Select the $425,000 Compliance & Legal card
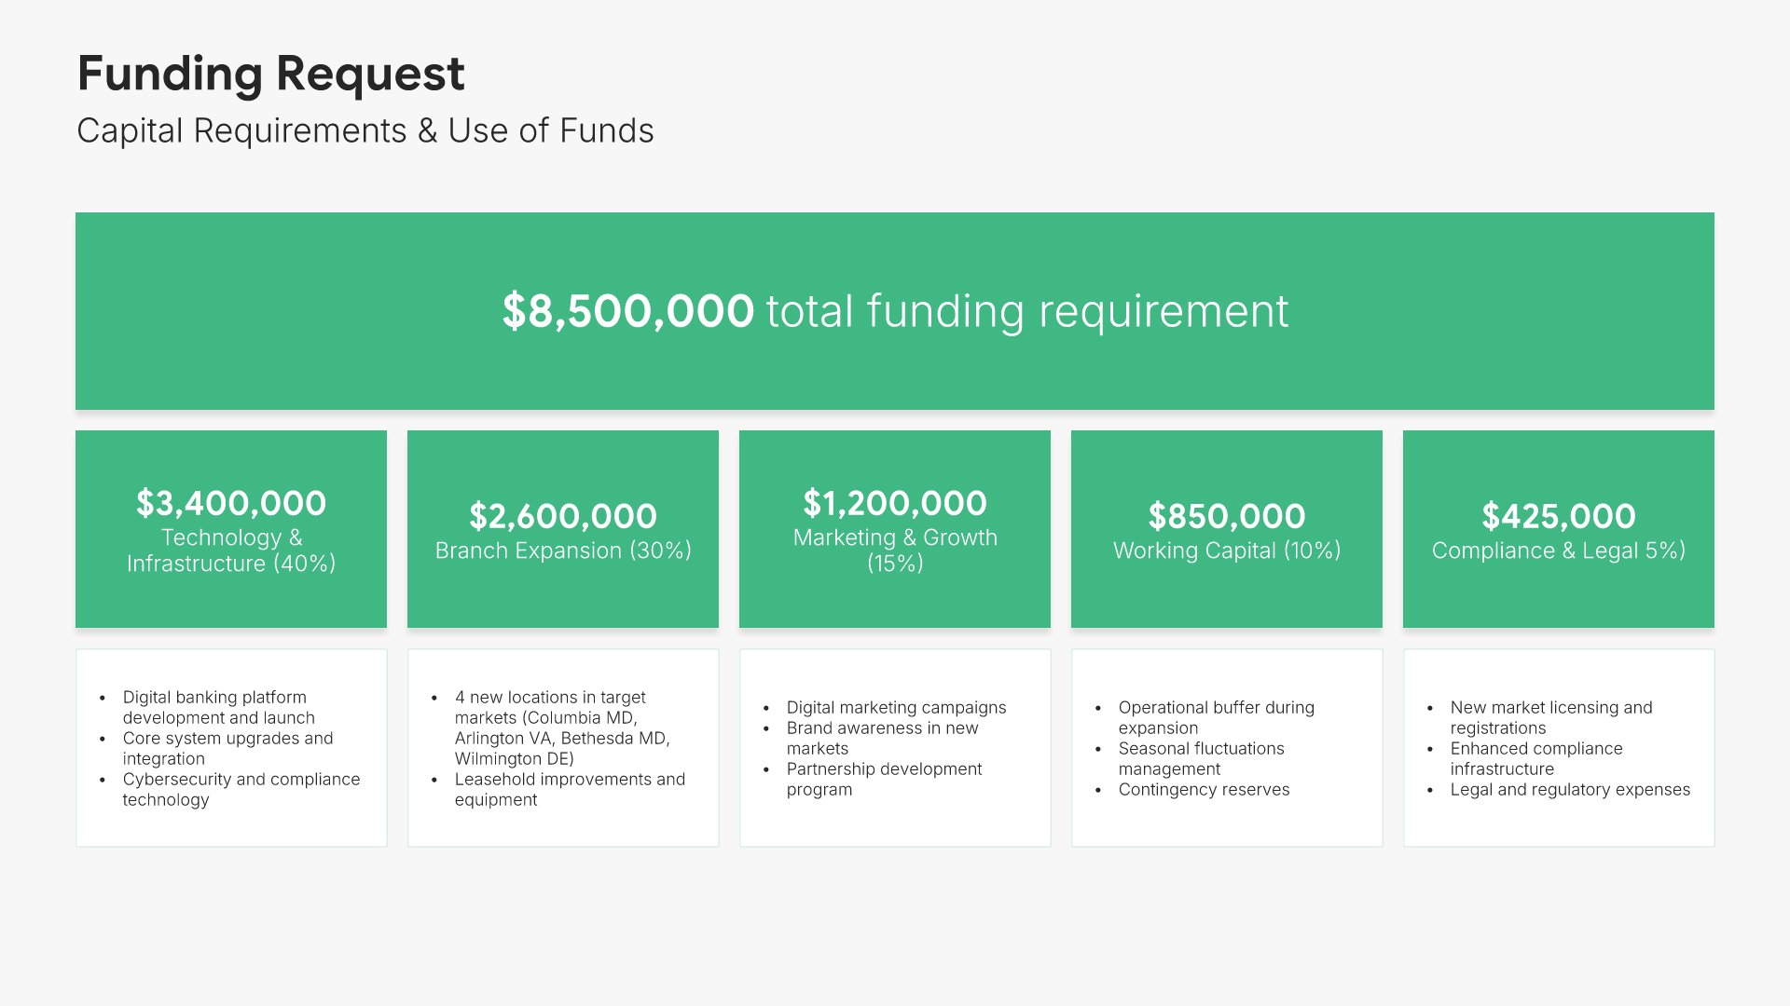 click(1558, 529)
